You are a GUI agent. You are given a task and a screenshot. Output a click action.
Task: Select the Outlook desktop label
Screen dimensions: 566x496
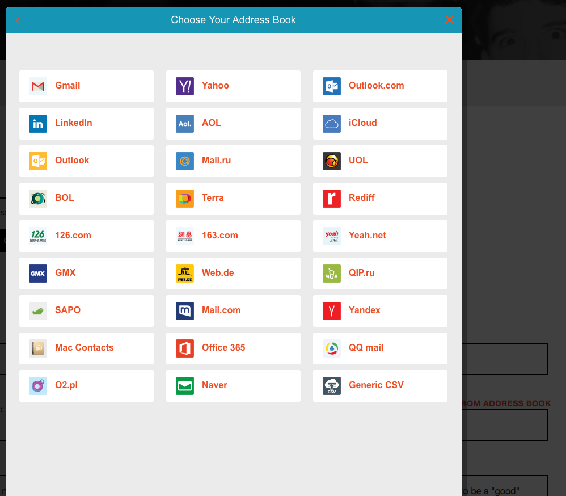coord(72,161)
